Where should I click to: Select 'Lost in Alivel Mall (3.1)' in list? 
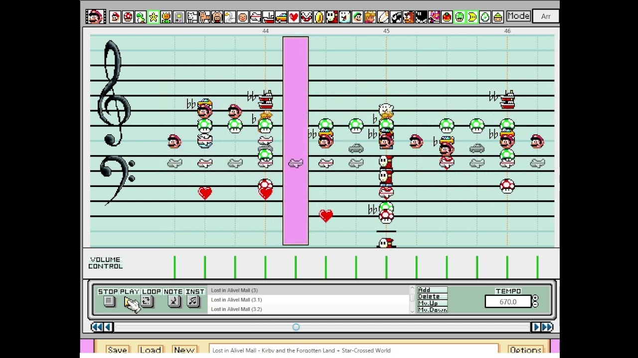[x=309, y=300]
